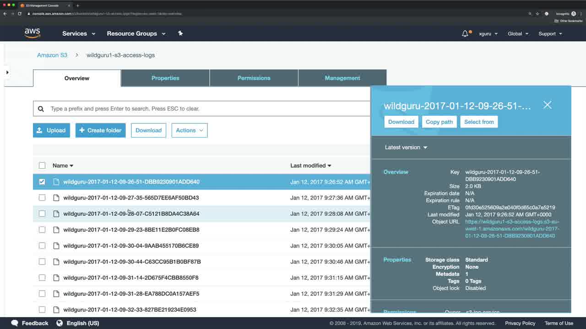Image resolution: width=586 pixels, height=329 pixels.
Task: Reload the page with browser refresh button
Action: (x=20, y=14)
